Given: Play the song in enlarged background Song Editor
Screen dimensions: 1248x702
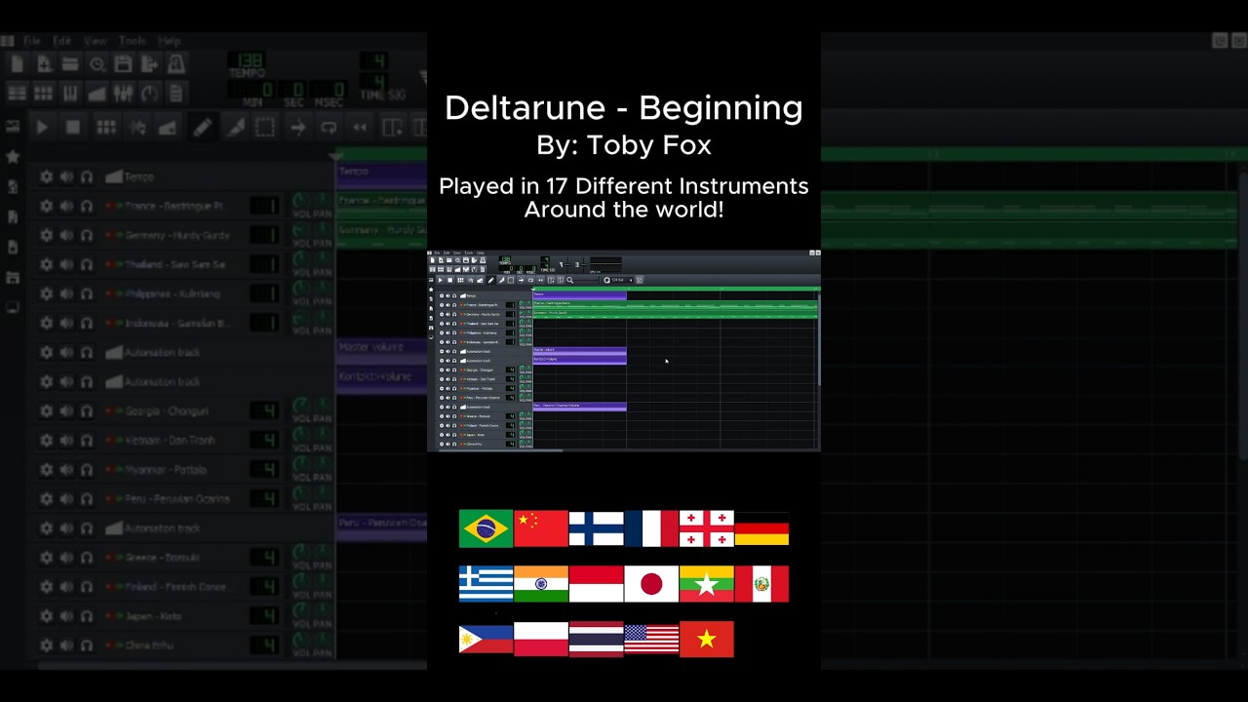Looking at the screenshot, I should (x=42, y=128).
